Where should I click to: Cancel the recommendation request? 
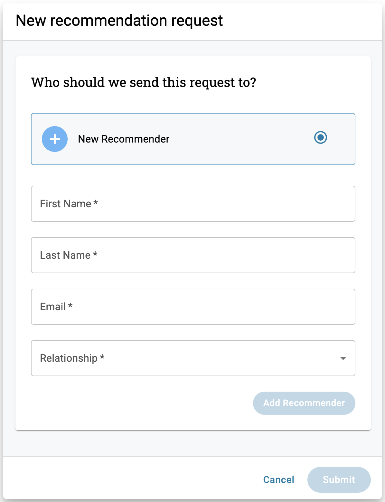pyautogui.click(x=278, y=480)
